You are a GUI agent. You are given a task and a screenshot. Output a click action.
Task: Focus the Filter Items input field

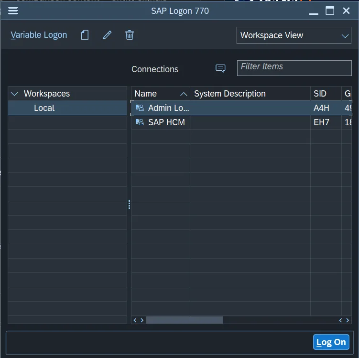pyautogui.click(x=294, y=68)
